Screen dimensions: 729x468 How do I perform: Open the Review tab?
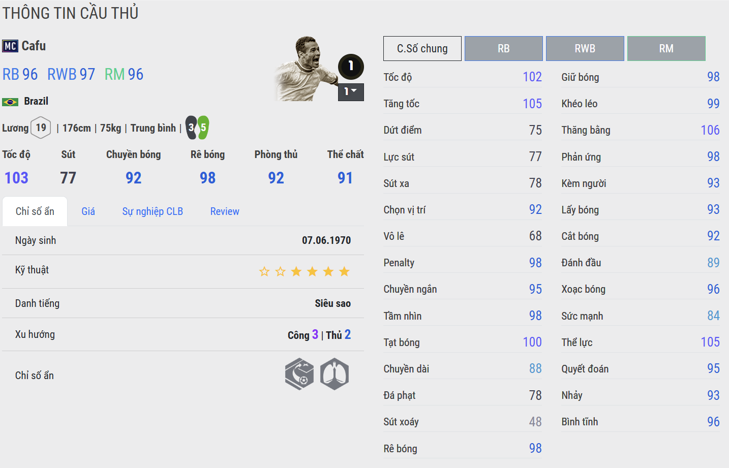[225, 211]
